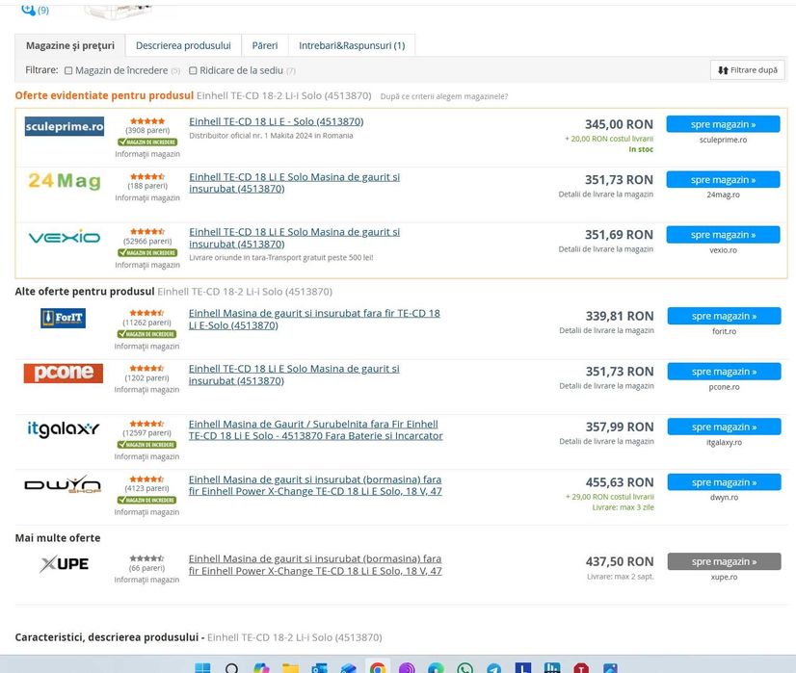Enable the Magazin de încredere filter checkbox
Viewport: 796px width, 673px height.
[x=68, y=70]
